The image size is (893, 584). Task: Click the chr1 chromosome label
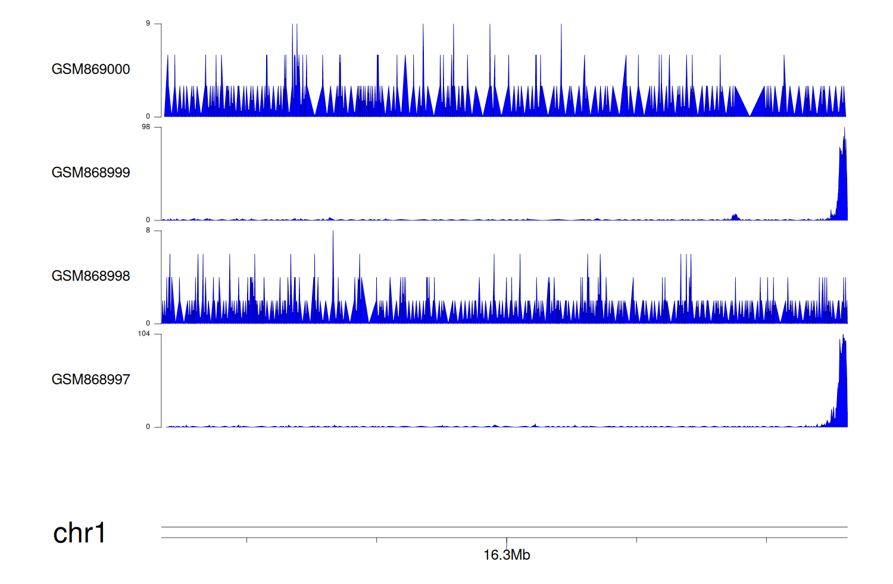tap(79, 533)
